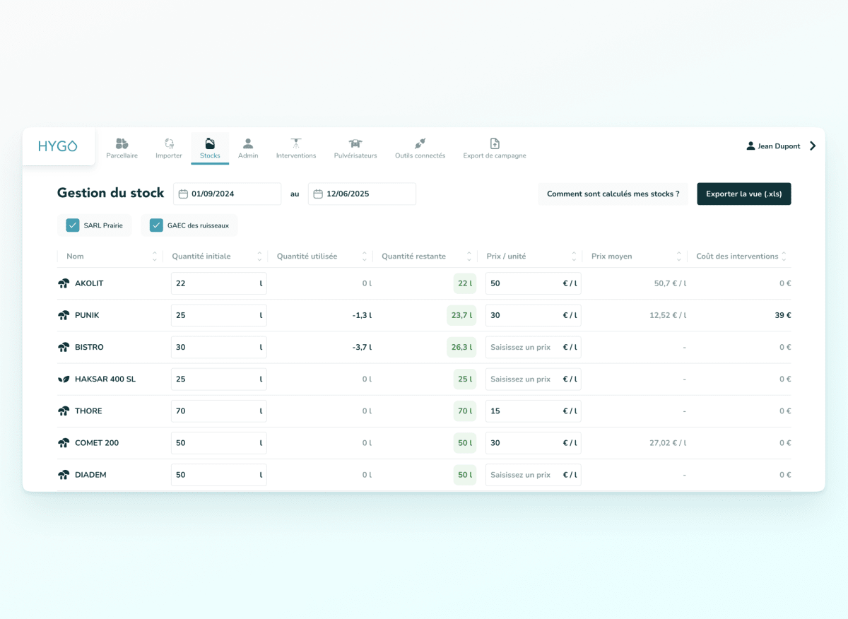Sort by Quantité restante column arrows
Viewport: 848px width, 619px height.
(x=470, y=257)
